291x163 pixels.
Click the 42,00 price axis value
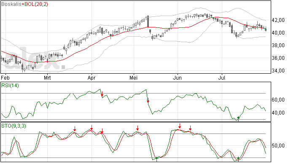pyautogui.click(x=278, y=20)
